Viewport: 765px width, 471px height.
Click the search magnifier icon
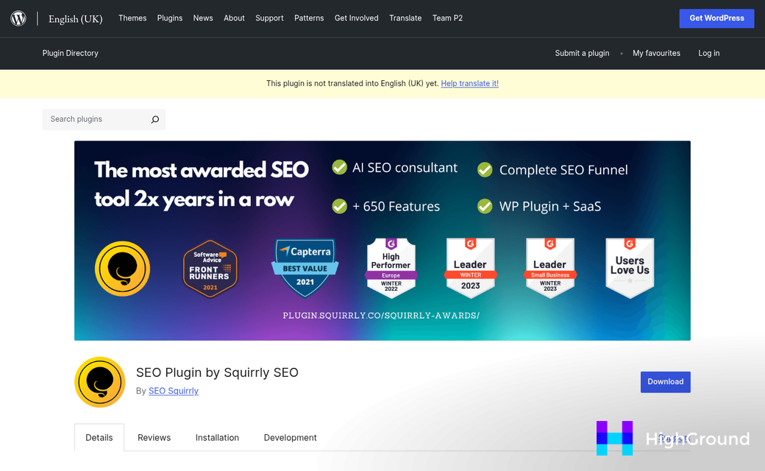pyautogui.click(x=154, y=119)
